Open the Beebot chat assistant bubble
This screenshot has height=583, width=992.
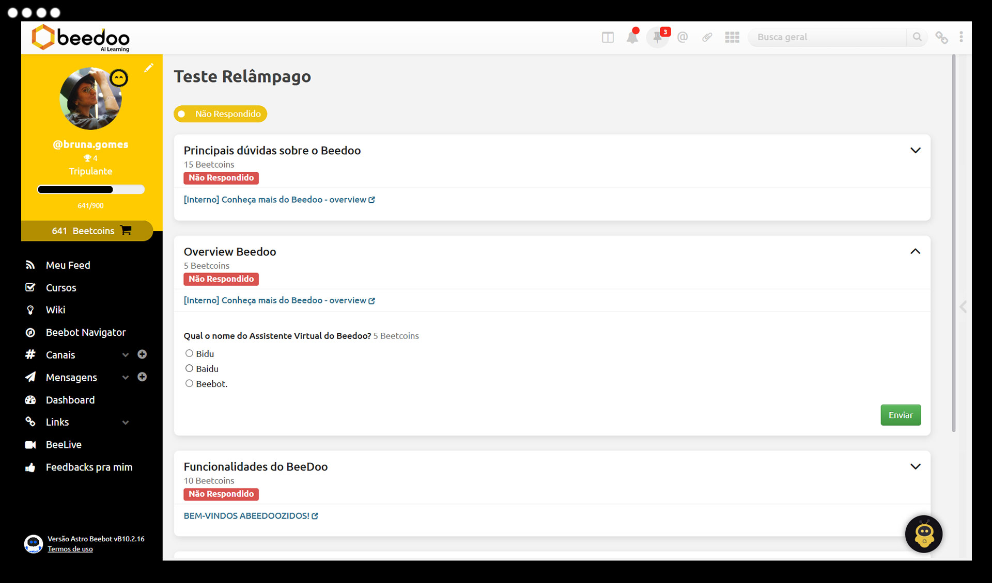point(924,534)
